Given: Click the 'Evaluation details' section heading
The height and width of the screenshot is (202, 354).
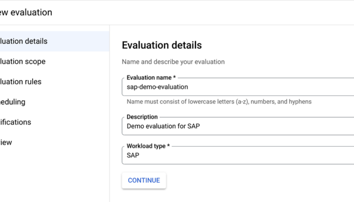Looking at the screenshot, I should (x=162, y=45).
